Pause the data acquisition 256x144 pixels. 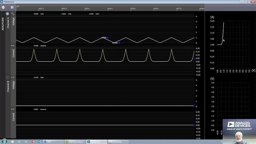coord(12,7)
